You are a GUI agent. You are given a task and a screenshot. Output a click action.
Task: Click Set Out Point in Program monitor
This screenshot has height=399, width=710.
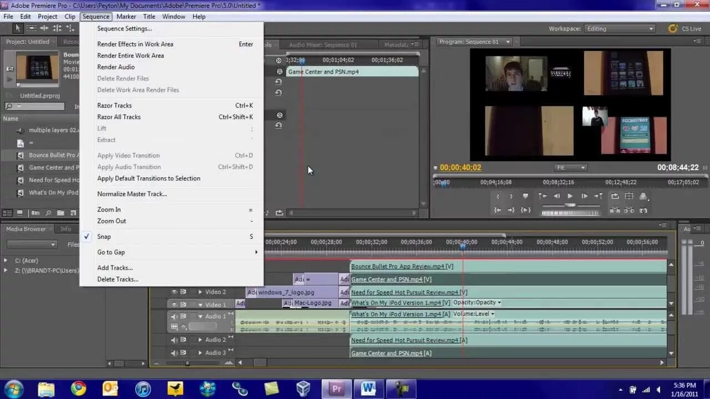point(511,196)
